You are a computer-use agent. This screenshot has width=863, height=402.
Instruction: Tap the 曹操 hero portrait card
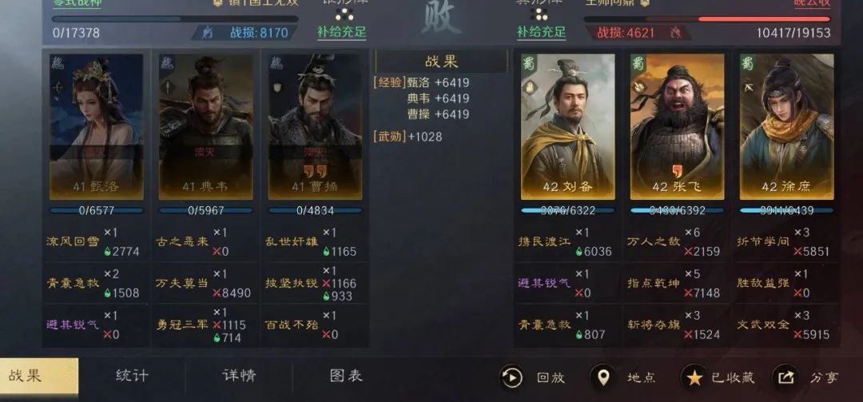click(316, 126)
